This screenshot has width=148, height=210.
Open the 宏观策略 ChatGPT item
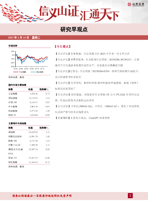coord(82,118)
